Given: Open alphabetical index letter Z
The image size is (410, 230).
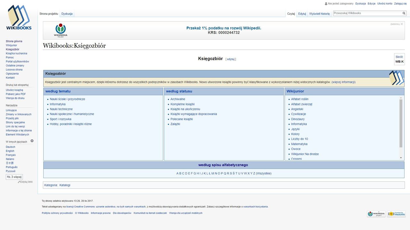Looking at the screenshot, I should click(x=254, y=173).
